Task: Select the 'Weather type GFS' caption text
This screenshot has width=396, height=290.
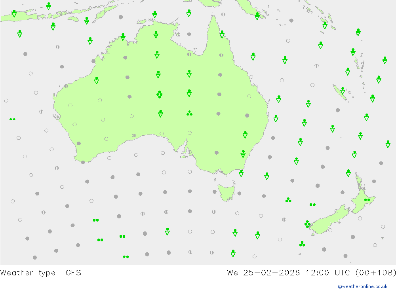Action: (x=41, y=273)
